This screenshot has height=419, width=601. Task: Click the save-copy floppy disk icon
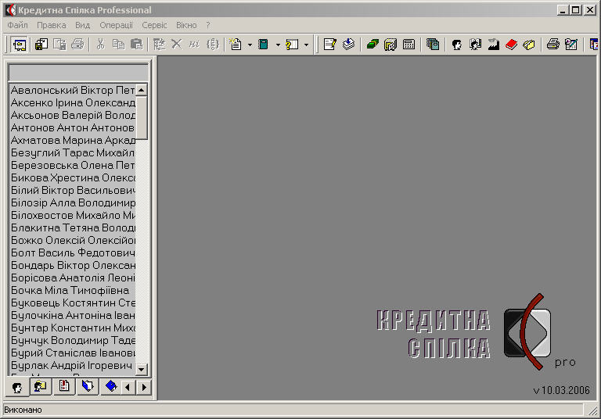click(x=41, y=45)
